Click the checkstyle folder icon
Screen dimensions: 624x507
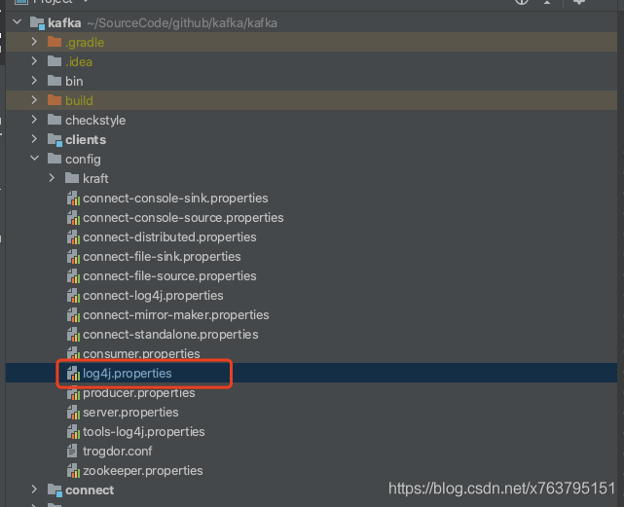55,120
